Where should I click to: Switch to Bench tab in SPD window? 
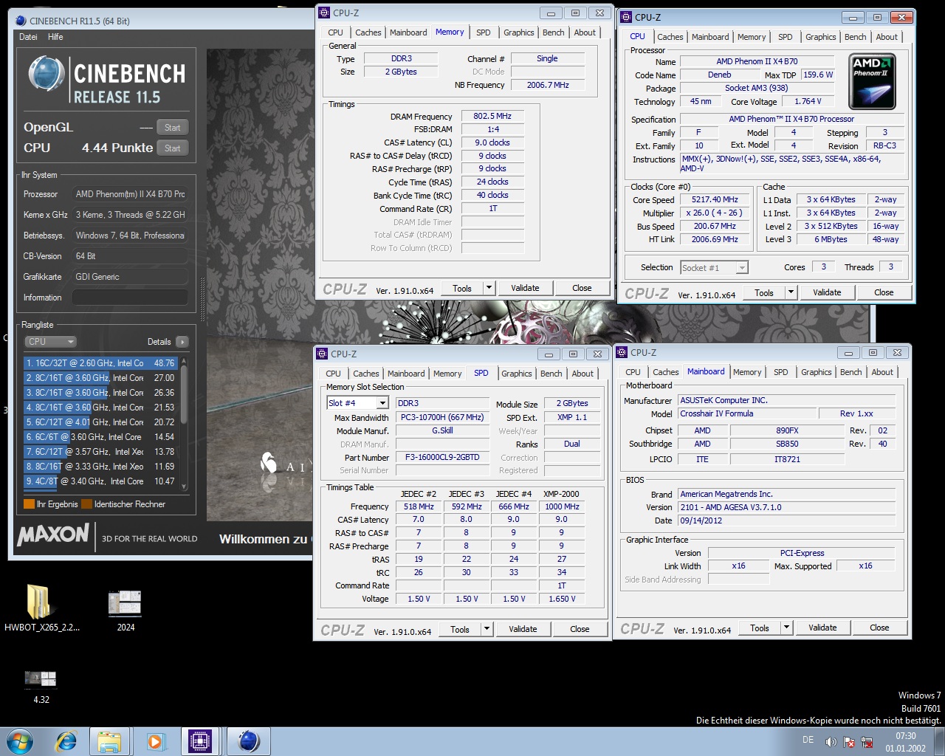pyautogui.click(x=551, y=374)
